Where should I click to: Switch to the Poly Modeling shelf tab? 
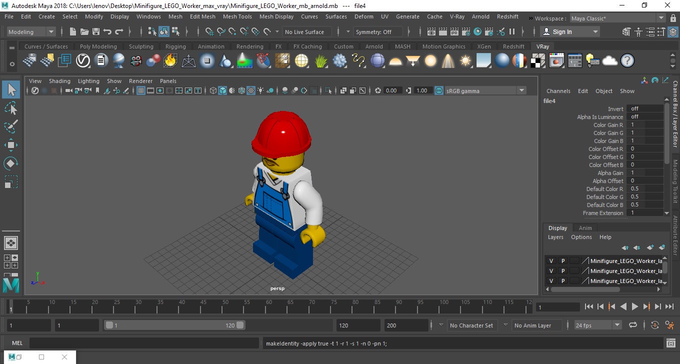[98, 46]
